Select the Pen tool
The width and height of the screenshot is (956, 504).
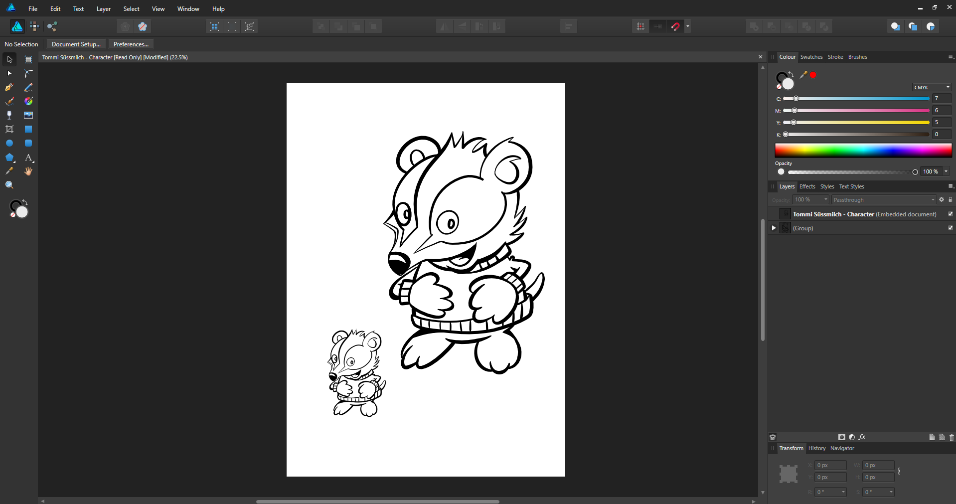tap(9, 87)
